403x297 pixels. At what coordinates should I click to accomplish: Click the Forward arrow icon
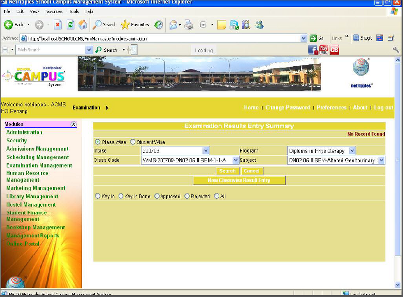[39, 25]
